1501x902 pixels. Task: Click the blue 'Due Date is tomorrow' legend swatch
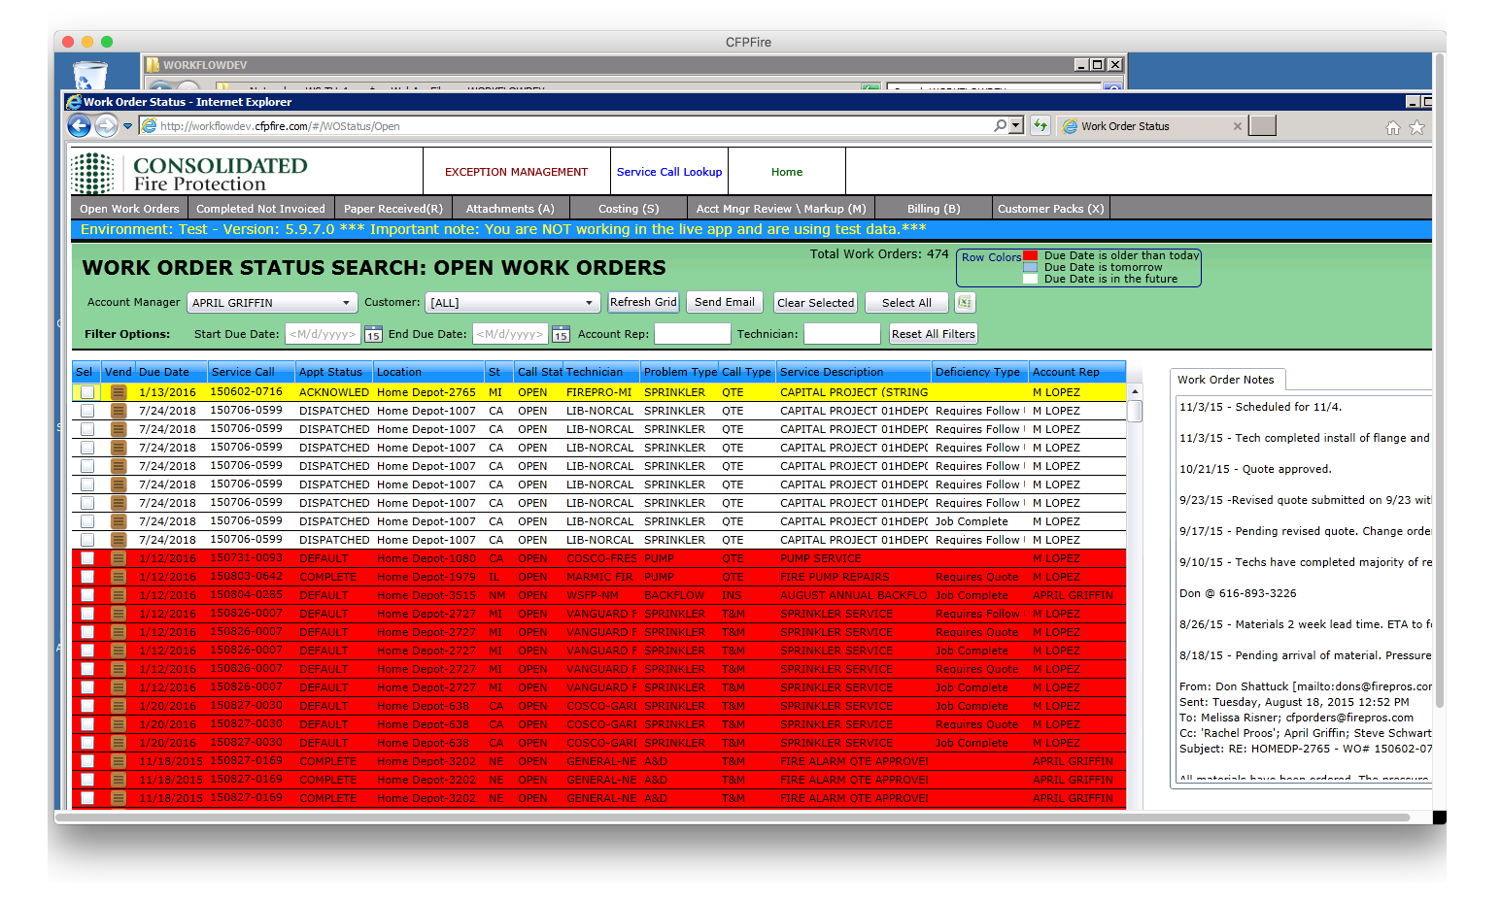click(x=1031, y=267)
